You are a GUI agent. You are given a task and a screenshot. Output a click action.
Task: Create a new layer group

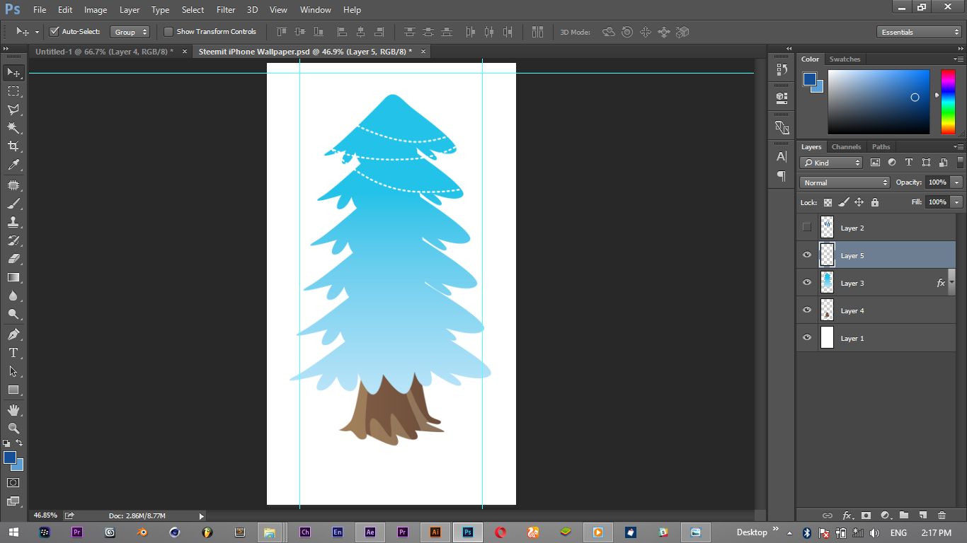[x=903, y=515]
